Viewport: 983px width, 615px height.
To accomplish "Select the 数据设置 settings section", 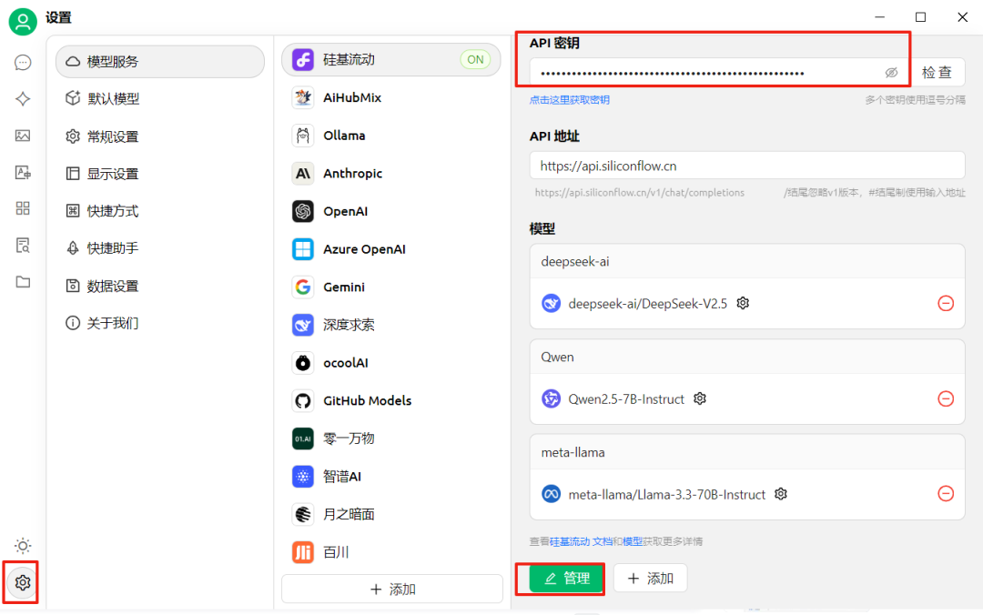I will pos(160,286).
